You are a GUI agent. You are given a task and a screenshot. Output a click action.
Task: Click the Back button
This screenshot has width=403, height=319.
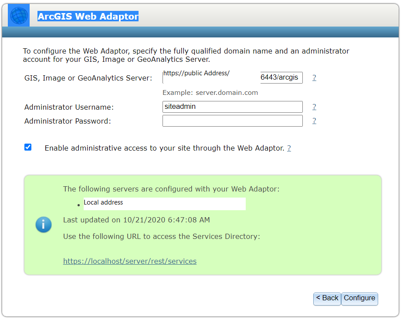coord(327,299)
